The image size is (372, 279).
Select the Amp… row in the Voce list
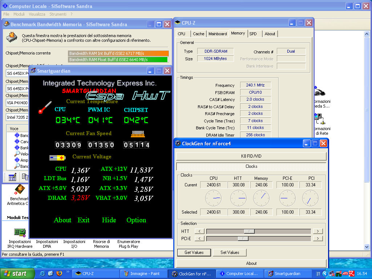tap(21, 160)
